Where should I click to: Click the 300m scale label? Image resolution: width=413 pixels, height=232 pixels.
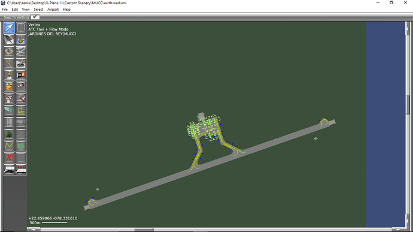35,223
